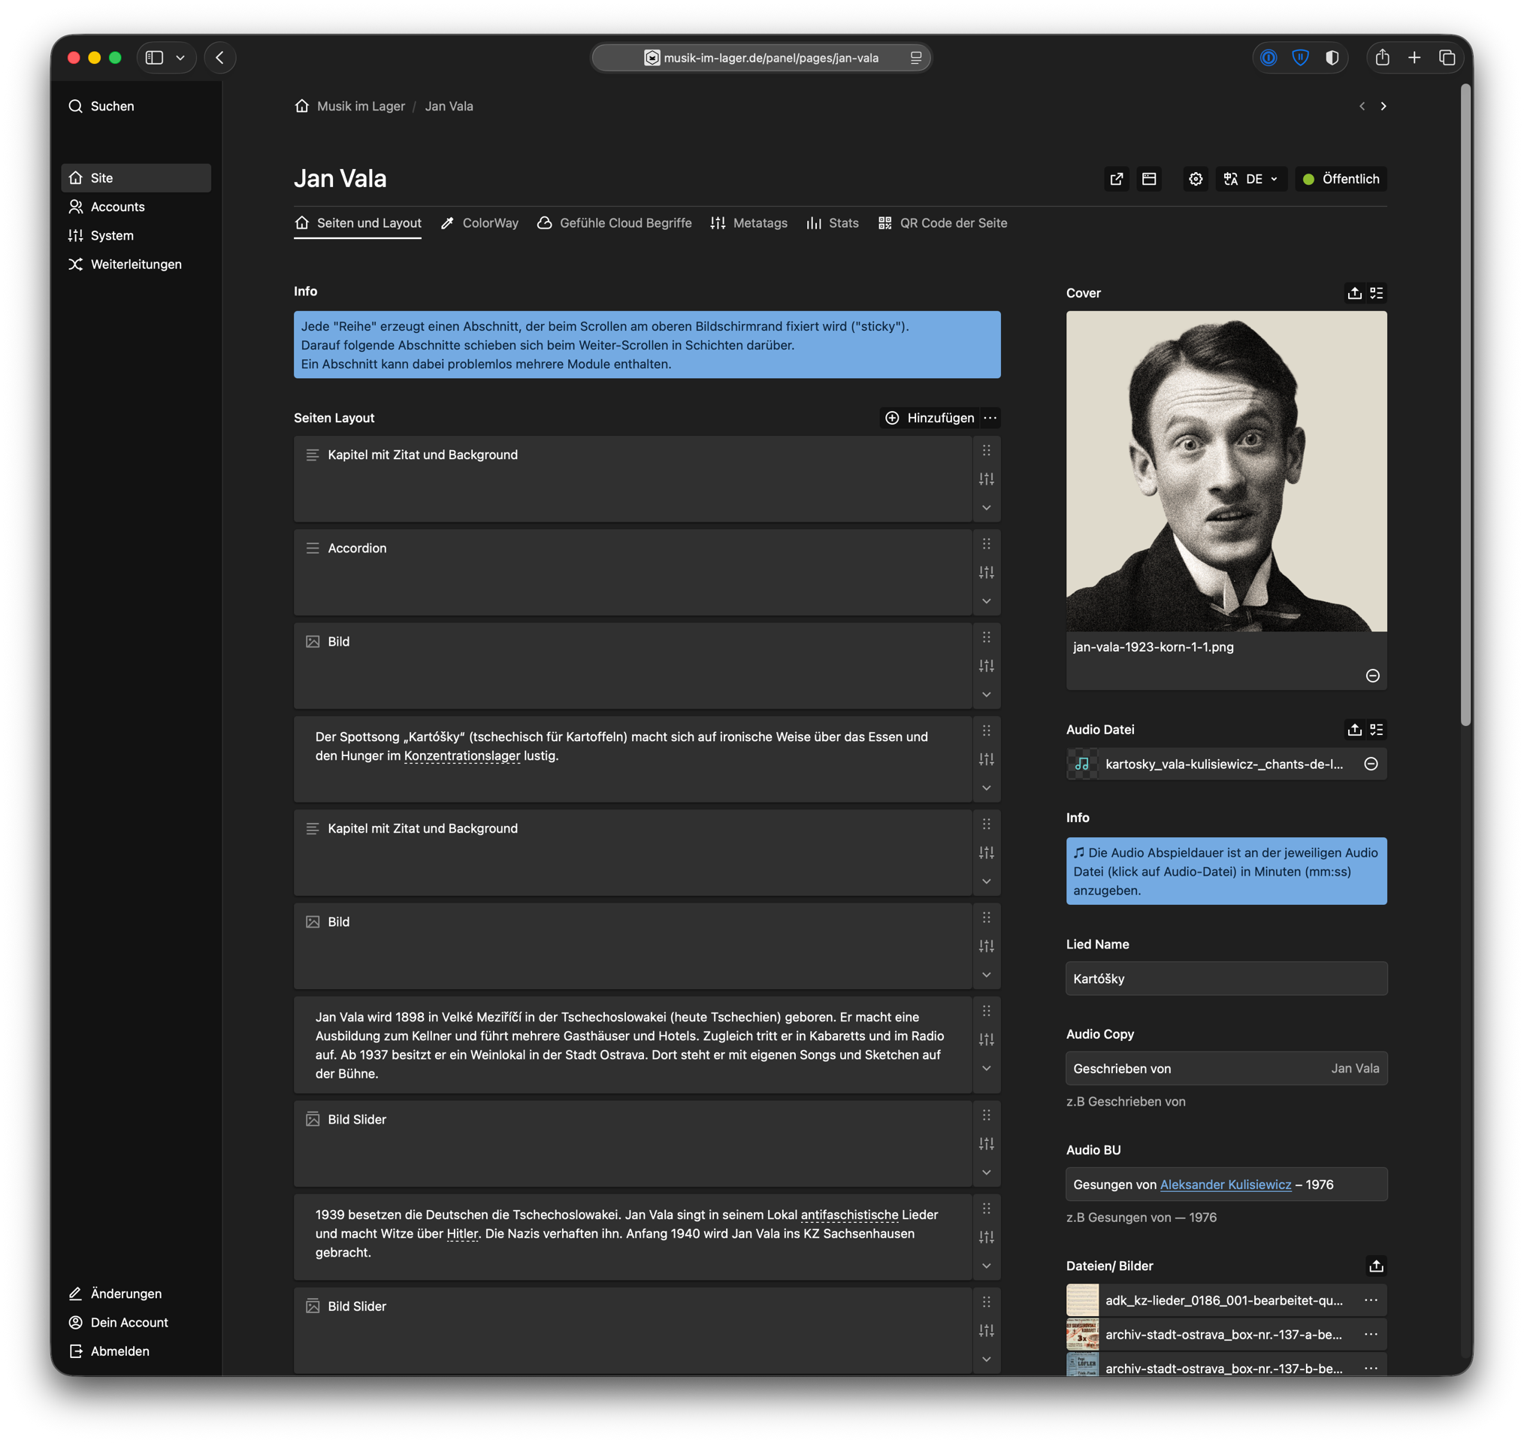
Task: Go to next page arrow
Action: pyautogui.click(x=1383, y=106)
